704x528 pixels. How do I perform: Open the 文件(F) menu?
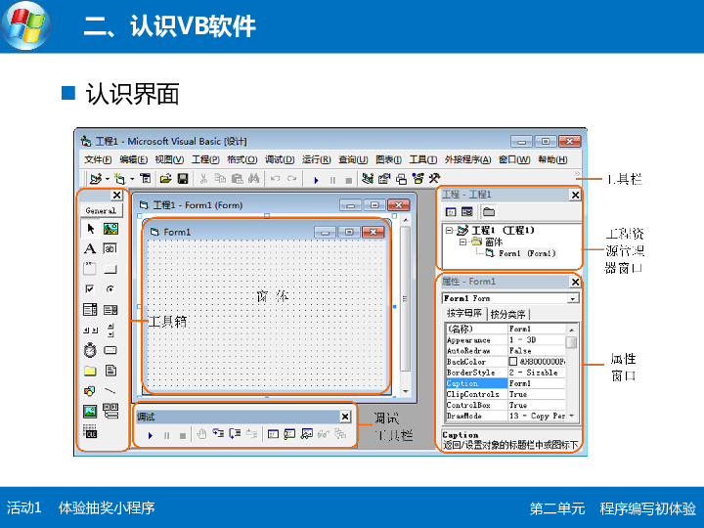98,159
